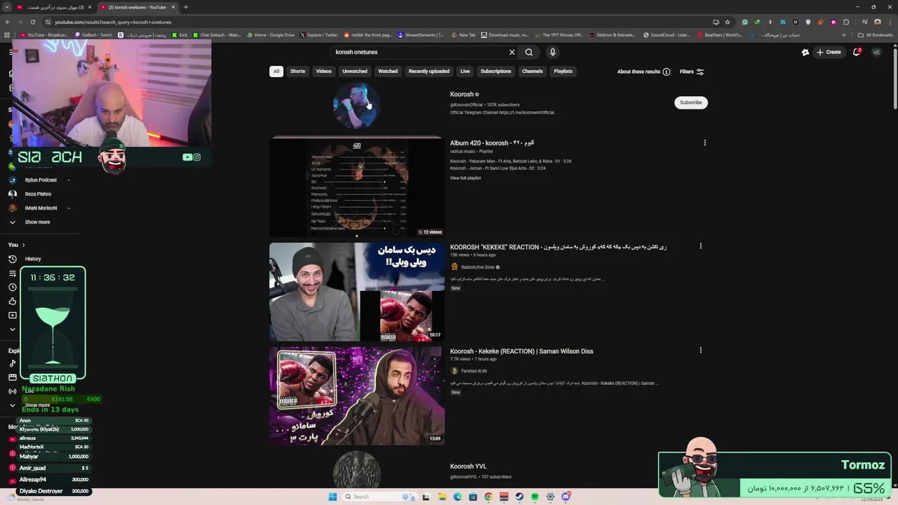The image size is (898, 505).
Task: Open more options for Album 420 playlist
Action: [x=705, y=143]
